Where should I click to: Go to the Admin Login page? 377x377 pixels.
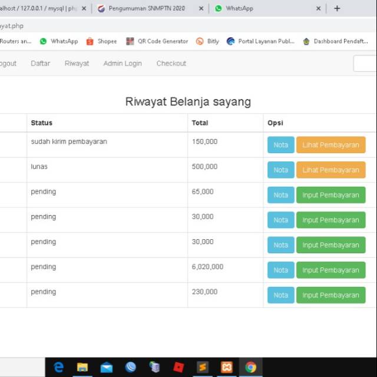123,64
